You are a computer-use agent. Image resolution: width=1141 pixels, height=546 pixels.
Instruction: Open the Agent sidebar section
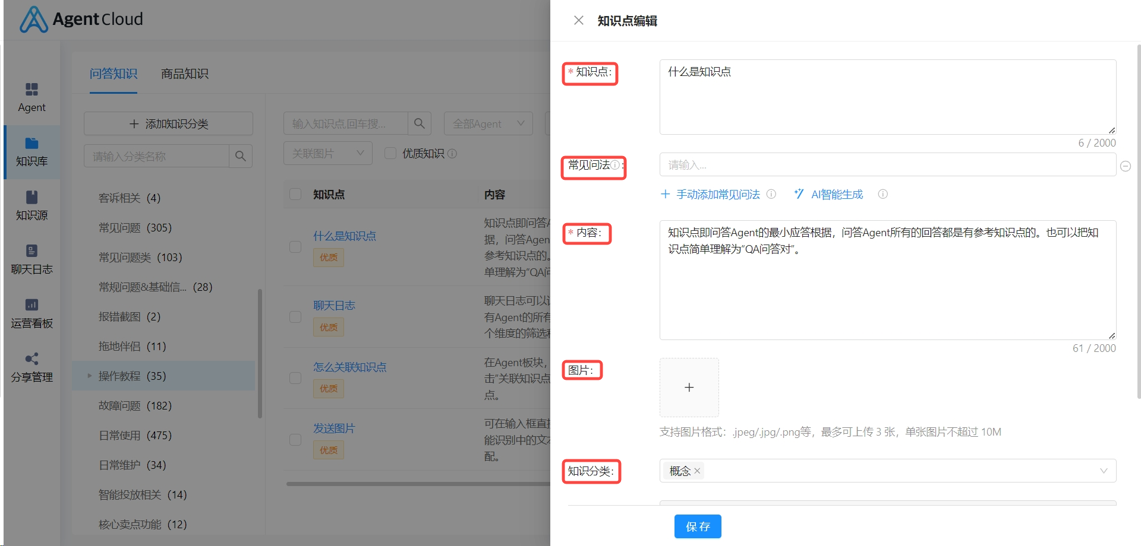[31, 98]
